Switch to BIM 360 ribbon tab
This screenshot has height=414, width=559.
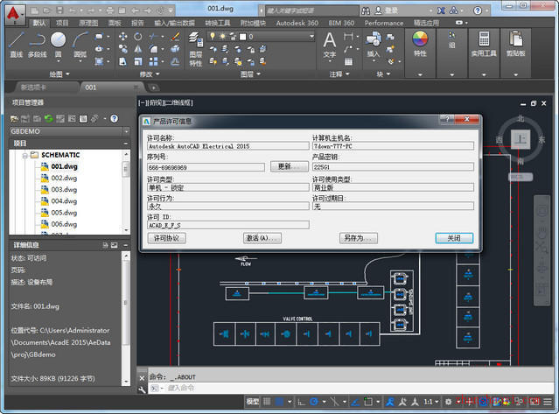[x=341, y=23]
